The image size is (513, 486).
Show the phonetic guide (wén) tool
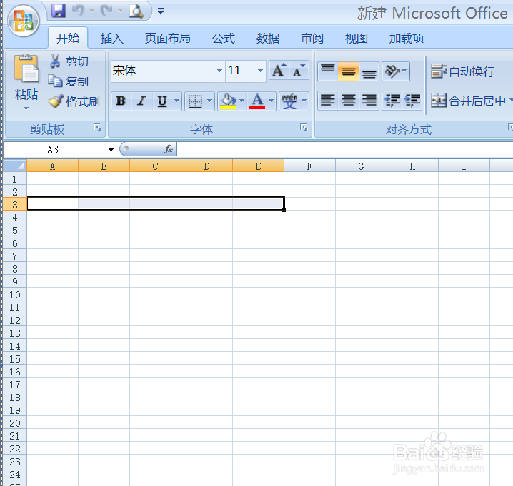tap(289, 101)
